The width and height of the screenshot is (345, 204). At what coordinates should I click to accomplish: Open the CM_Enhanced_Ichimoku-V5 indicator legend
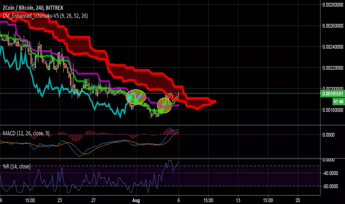[45, 16]
